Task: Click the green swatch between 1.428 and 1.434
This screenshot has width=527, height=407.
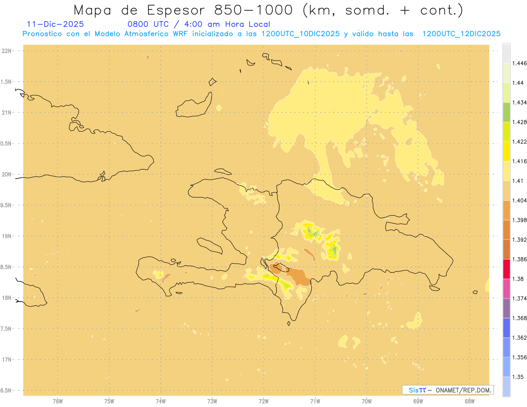Action: 506,112
